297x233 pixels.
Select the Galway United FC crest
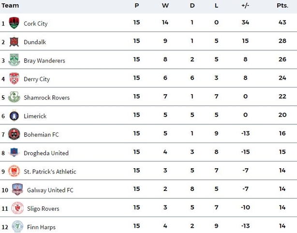17,189
